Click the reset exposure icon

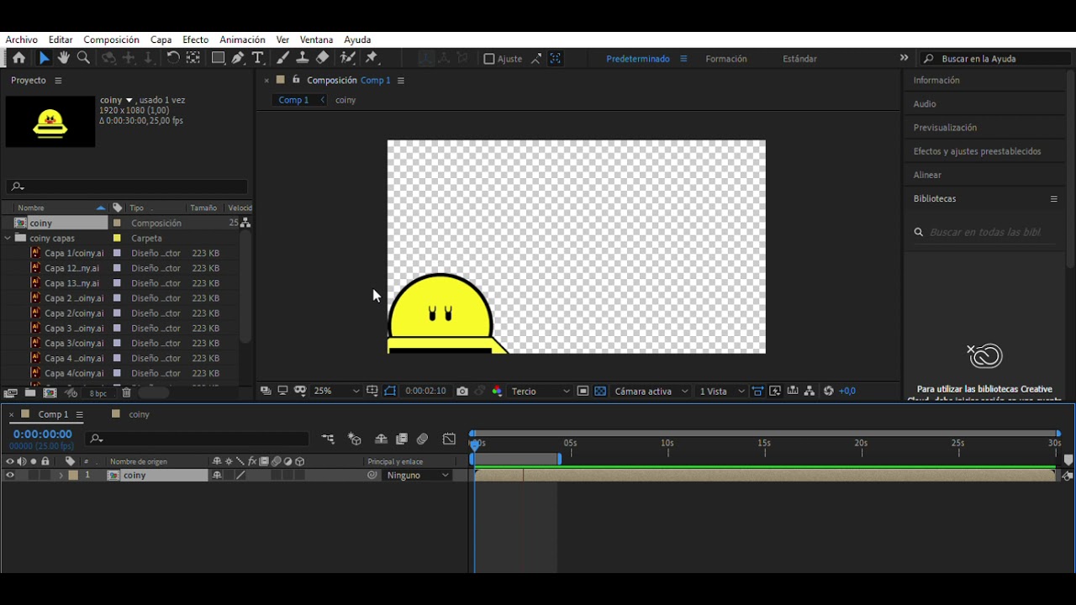point(829,391)
